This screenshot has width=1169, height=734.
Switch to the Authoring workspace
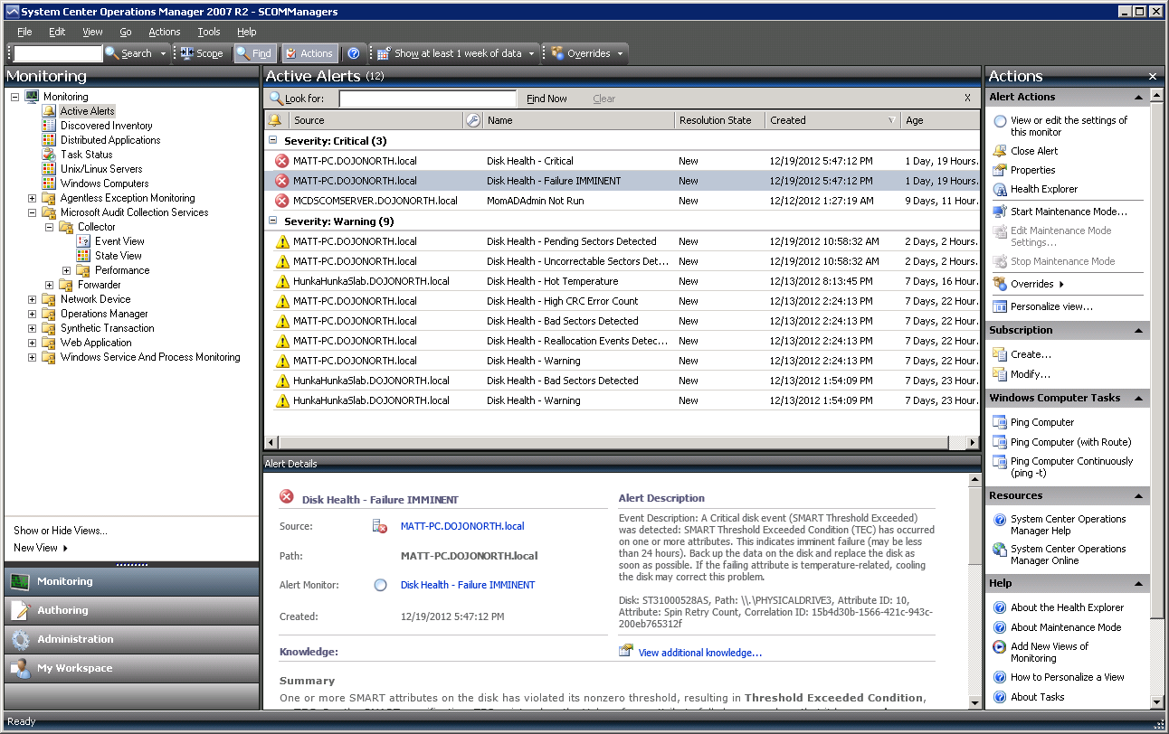(x=62, y=610)
